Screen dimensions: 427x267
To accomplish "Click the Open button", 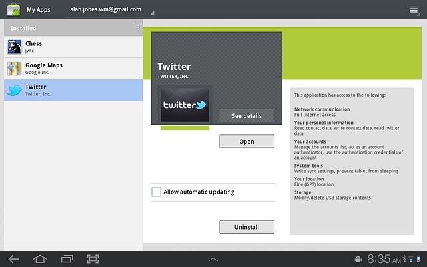I will point(246,142).
